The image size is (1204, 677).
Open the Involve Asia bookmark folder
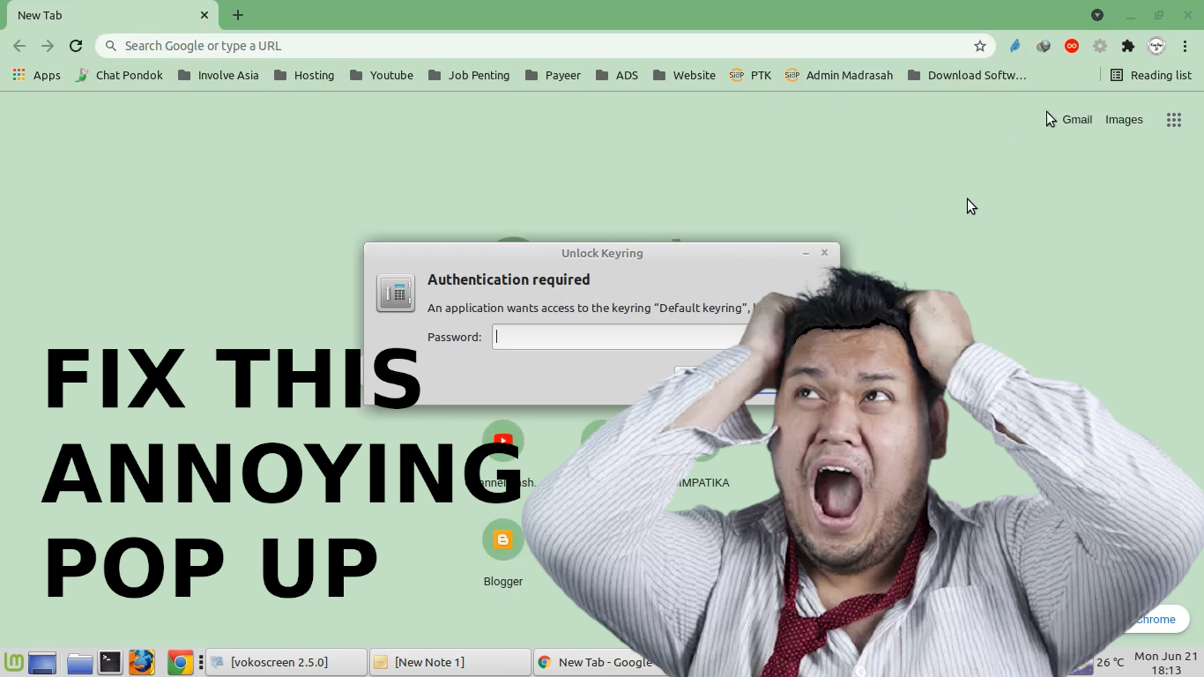(x=219, y=75)
